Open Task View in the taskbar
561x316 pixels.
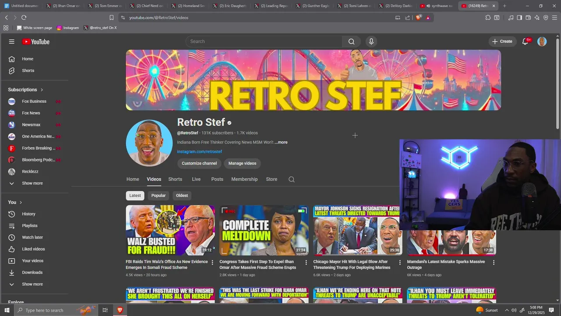[105, 310]
